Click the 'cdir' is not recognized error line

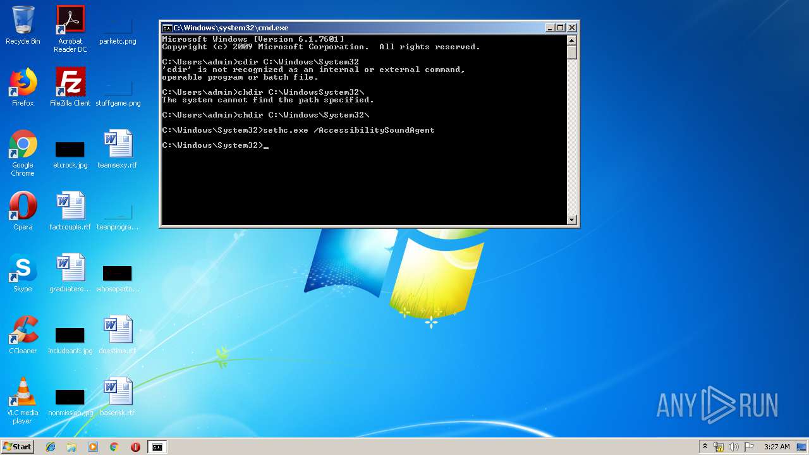pos(313,70)
